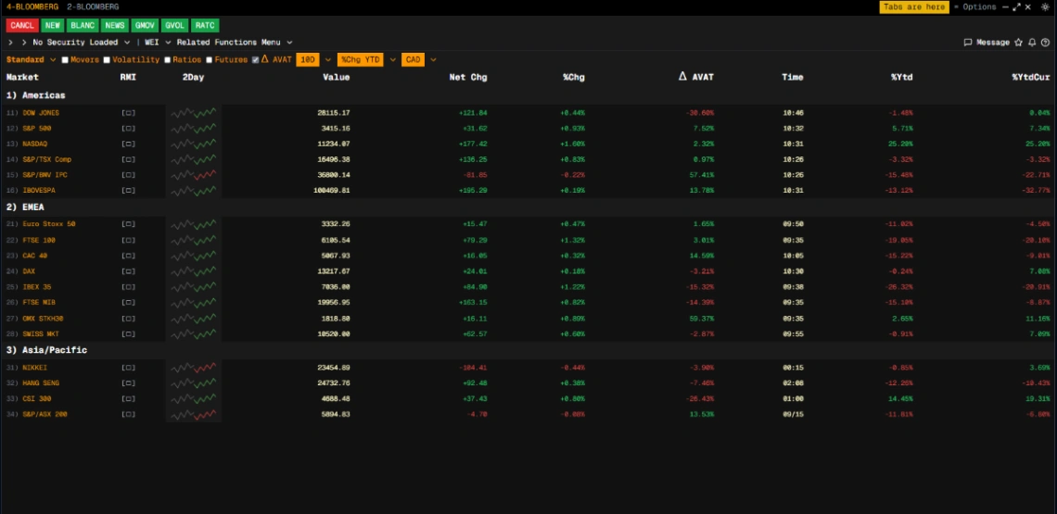The image size is (1057, 514).
Task: Click the RMI icon in the SWISS MKT row
Action: pos(128,333)
